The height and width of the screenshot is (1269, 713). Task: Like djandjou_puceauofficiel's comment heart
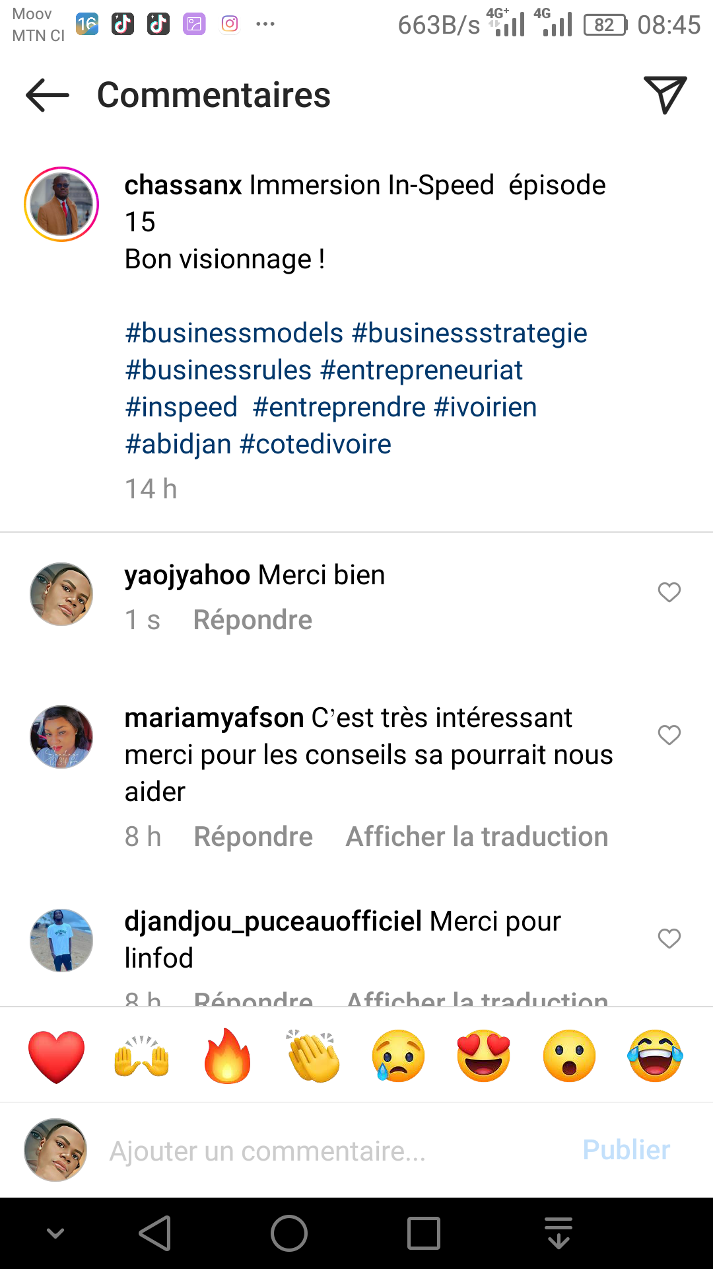click(x=669, y=939)
